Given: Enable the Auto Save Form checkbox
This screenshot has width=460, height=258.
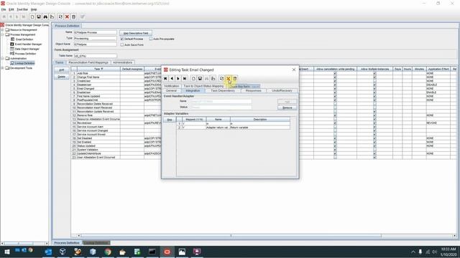Looking at the screenshot, I should pos(122,44).
